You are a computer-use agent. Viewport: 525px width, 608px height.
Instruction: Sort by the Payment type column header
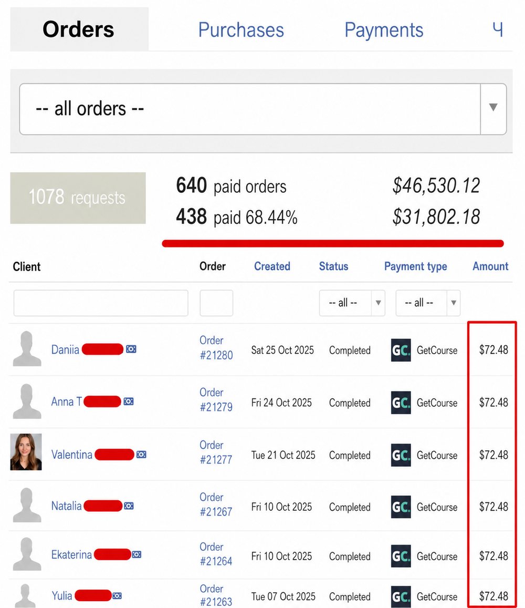[415, 266]
